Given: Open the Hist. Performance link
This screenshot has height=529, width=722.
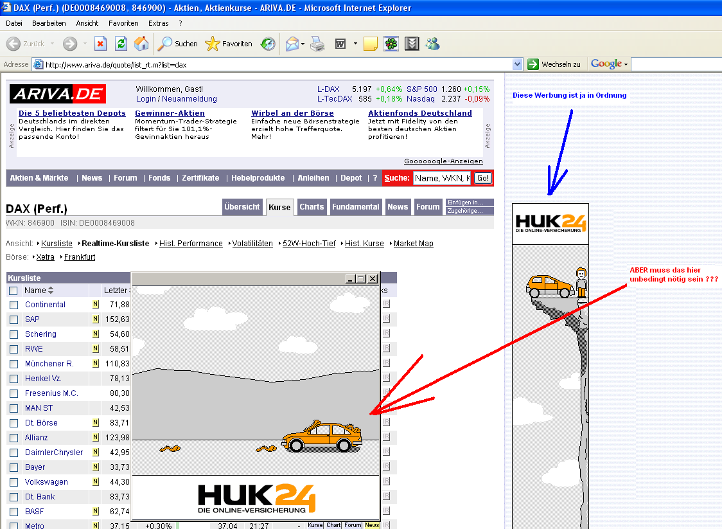Looking at the screenshot, I should point(191,244).
